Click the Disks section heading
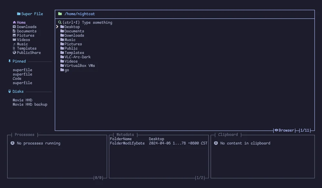This screenshot has width=322, height=188. coord(18,91)
